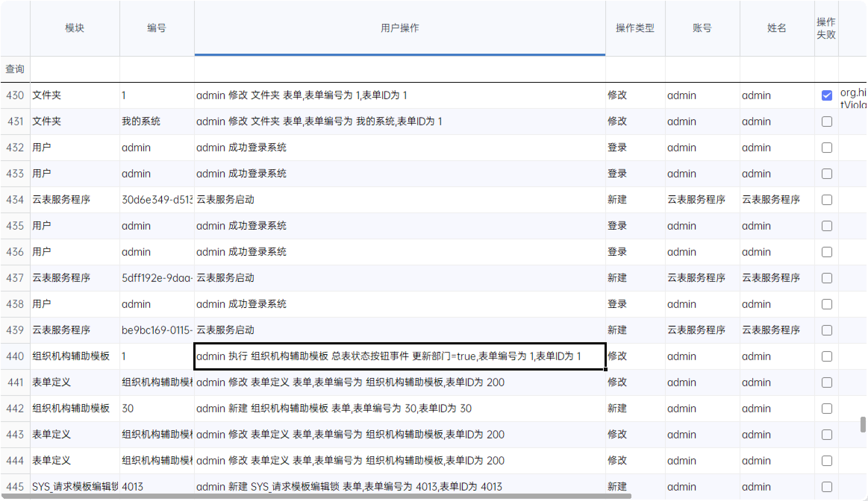The width and height of the screenshot is (868, 501).
Task: Tick the 操作失败 checkbox in row 433
Action: point(827,174)
